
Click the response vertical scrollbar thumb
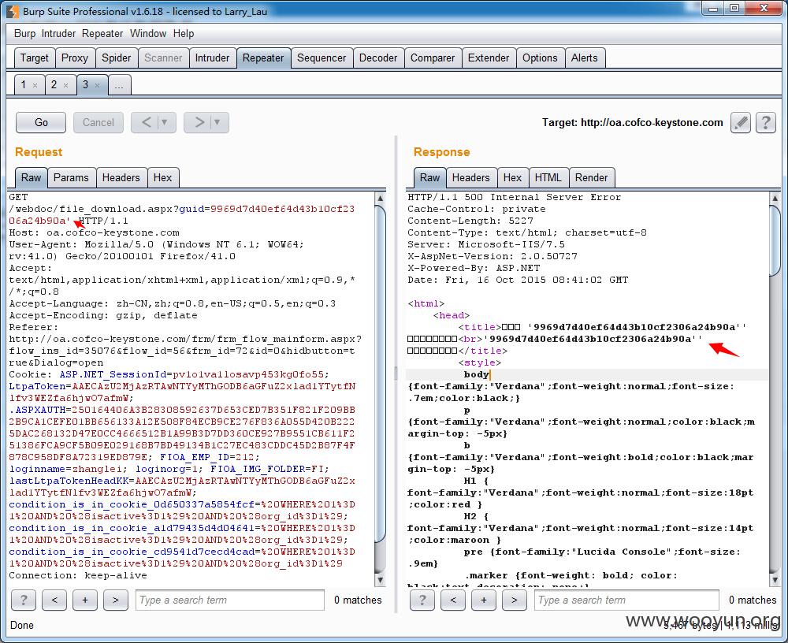[x=775, y=240]
